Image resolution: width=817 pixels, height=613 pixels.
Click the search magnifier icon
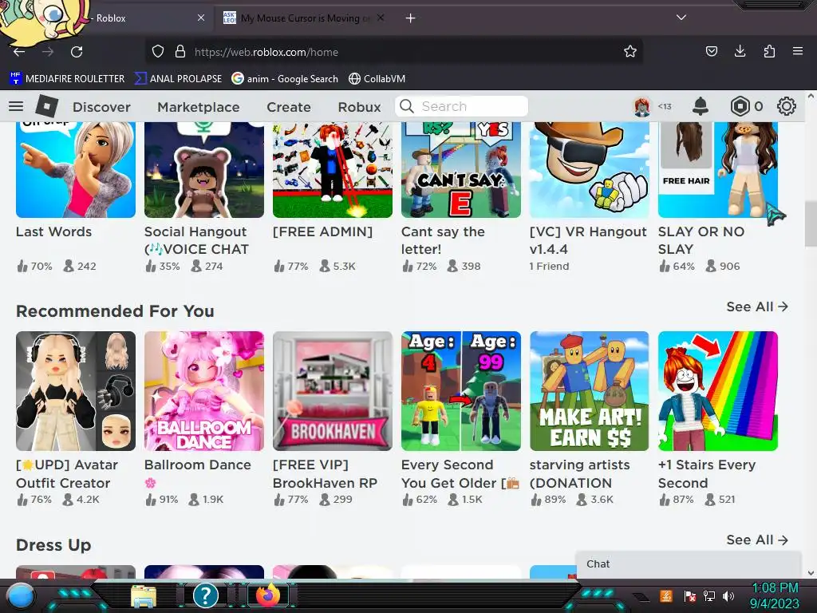[x=407, y=106]
